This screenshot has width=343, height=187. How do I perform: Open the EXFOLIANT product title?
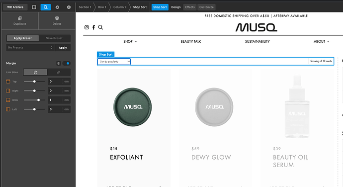126,157
